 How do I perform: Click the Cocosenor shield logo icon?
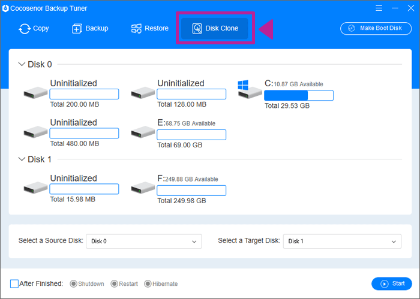(x=5, y=8)
